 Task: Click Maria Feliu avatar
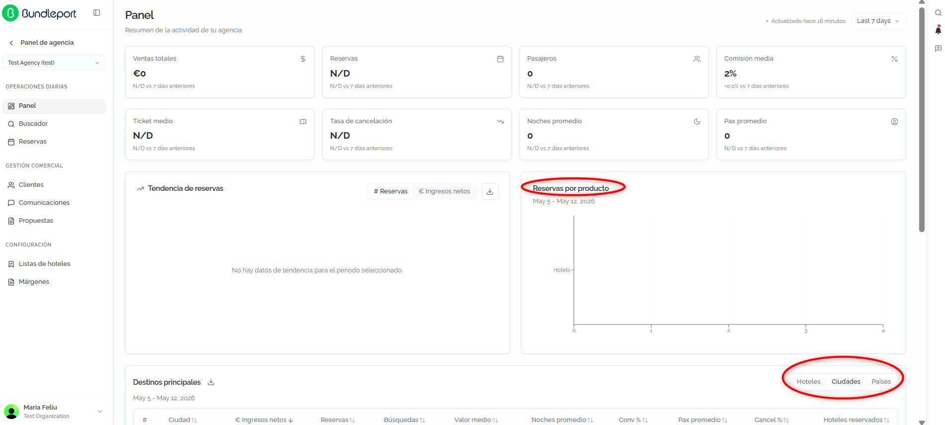(x=11, y=412)
